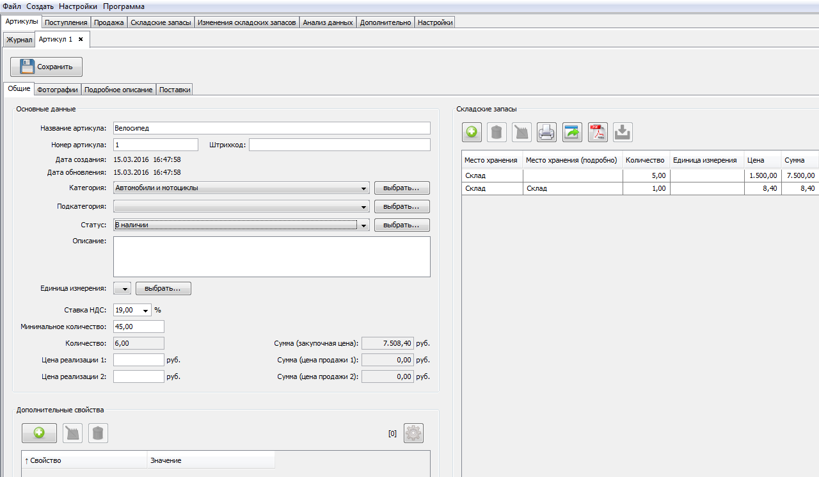819x477 pixels.
Task: Click the window with green arrow icon
Action: pyautogui.click(x=572, y=133)
